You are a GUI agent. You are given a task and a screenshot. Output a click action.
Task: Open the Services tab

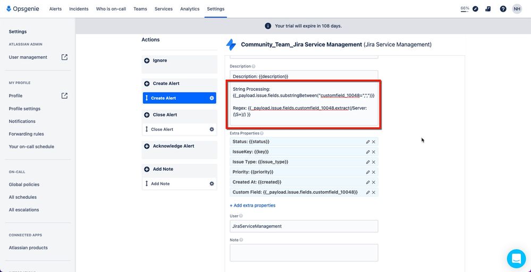(x=164, y=9)
